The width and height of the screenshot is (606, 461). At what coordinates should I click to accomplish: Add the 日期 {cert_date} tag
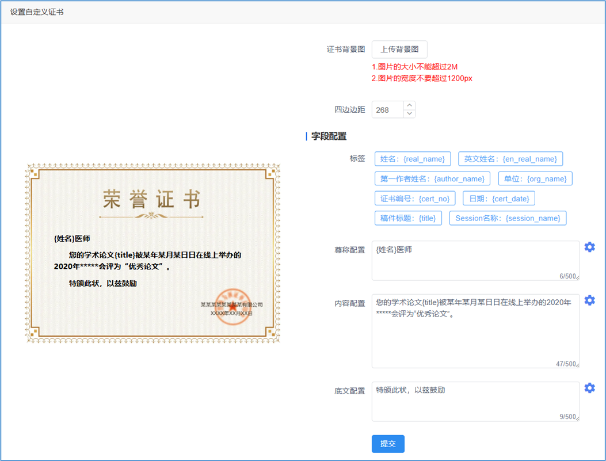coord(498,199)
